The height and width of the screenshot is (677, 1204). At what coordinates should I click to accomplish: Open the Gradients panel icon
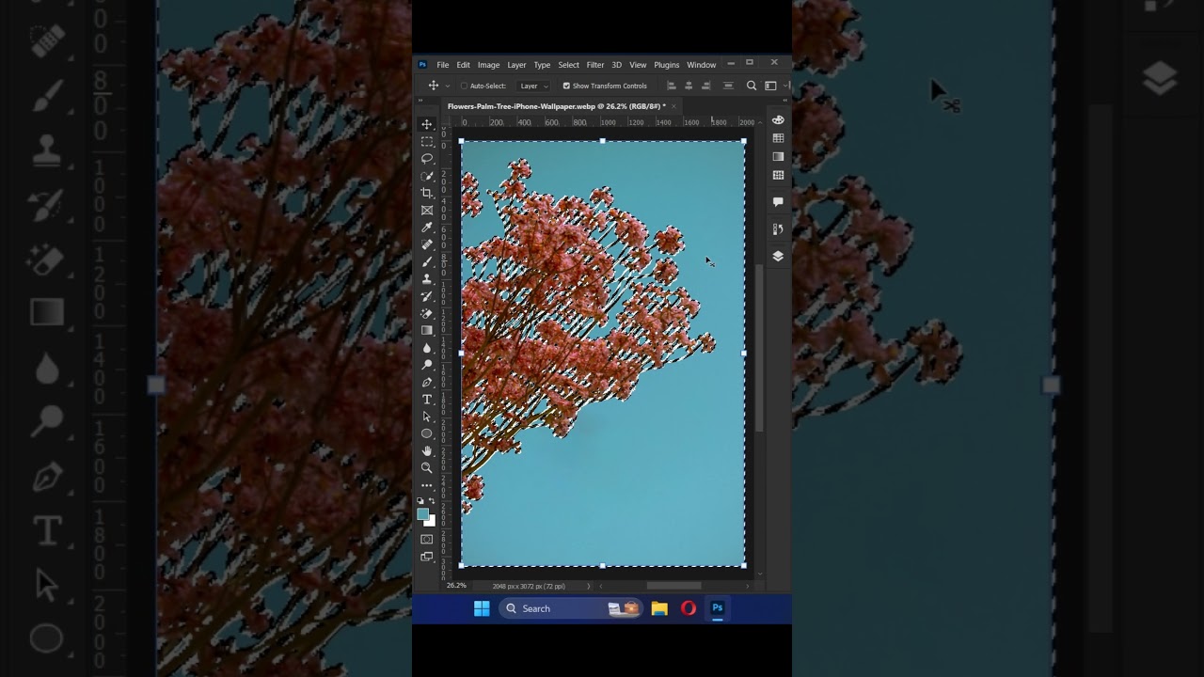click(778, 156)
